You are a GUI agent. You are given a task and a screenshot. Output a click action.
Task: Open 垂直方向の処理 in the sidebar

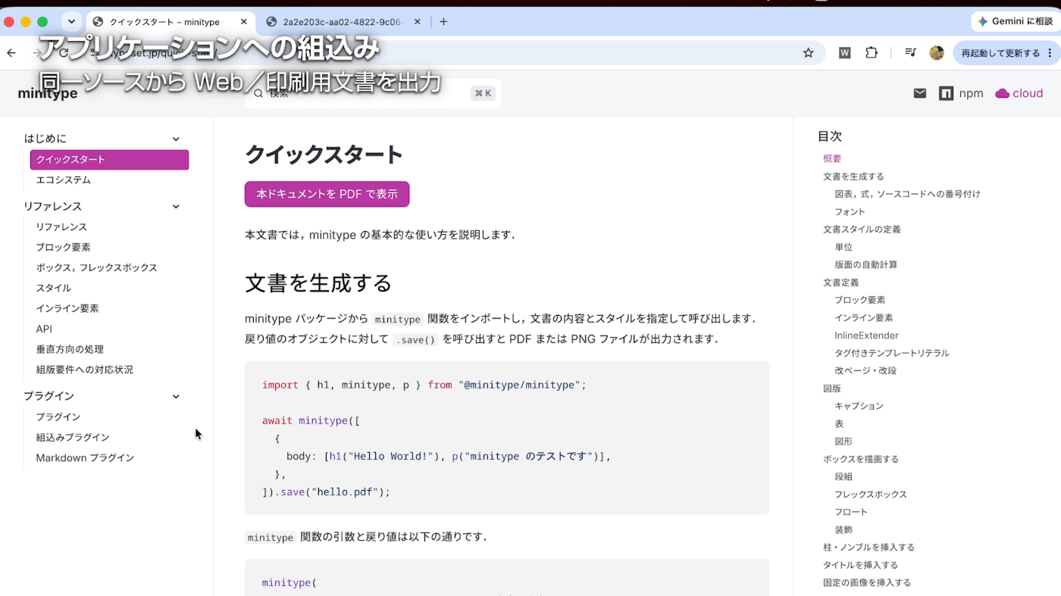pos(70,350)
